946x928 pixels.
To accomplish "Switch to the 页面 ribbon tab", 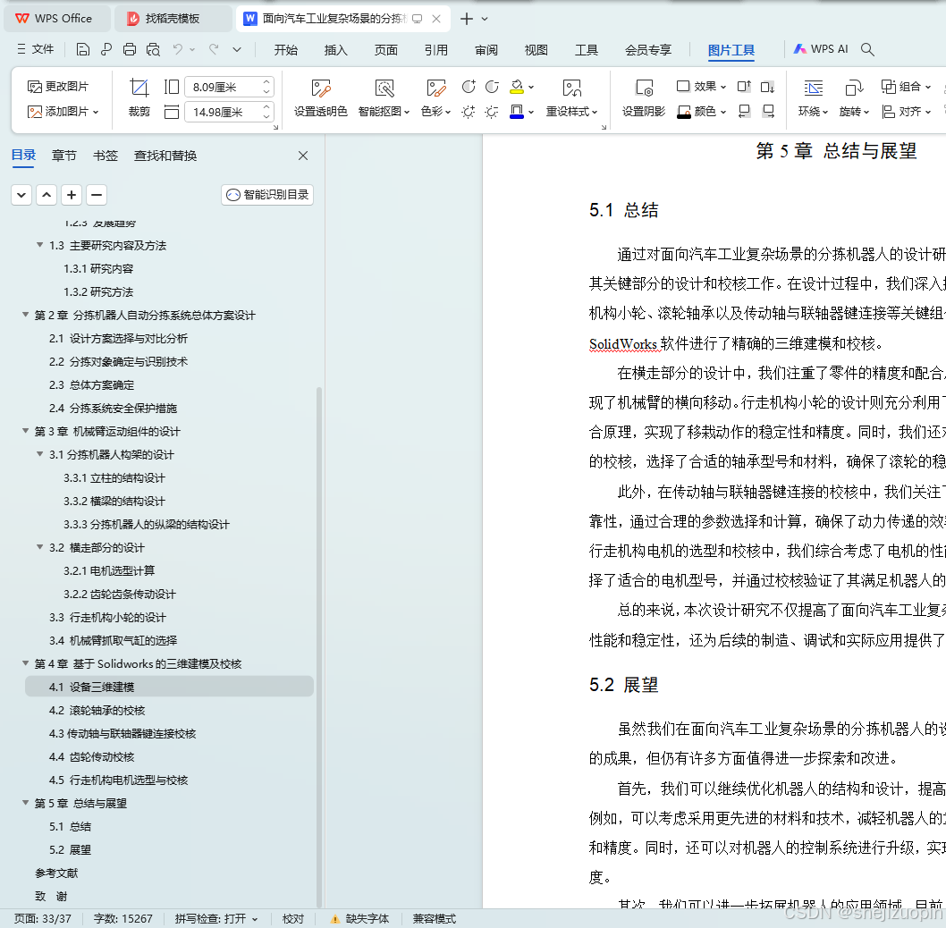I will click(385, 50).
